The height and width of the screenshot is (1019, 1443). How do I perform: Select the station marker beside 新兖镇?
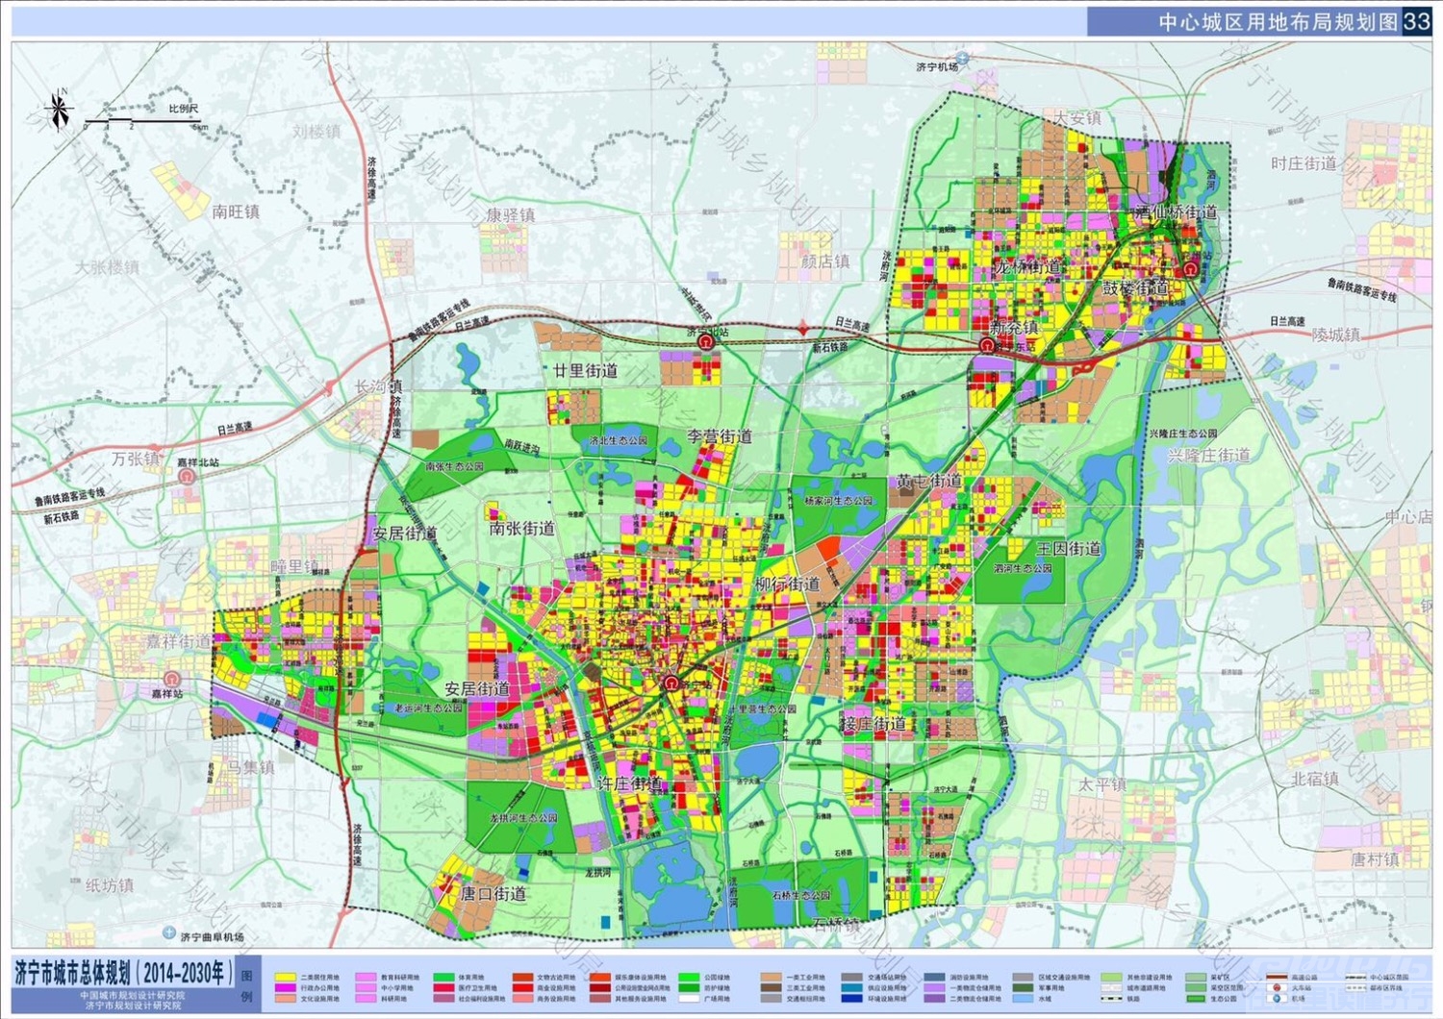[x=987, y=344]
